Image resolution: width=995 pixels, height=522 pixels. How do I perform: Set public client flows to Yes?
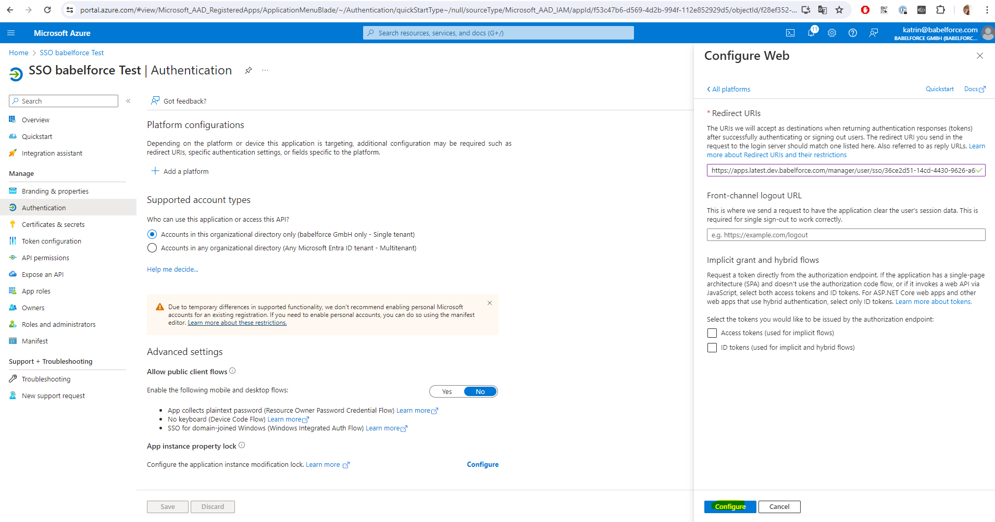click(x=447, y=391)
